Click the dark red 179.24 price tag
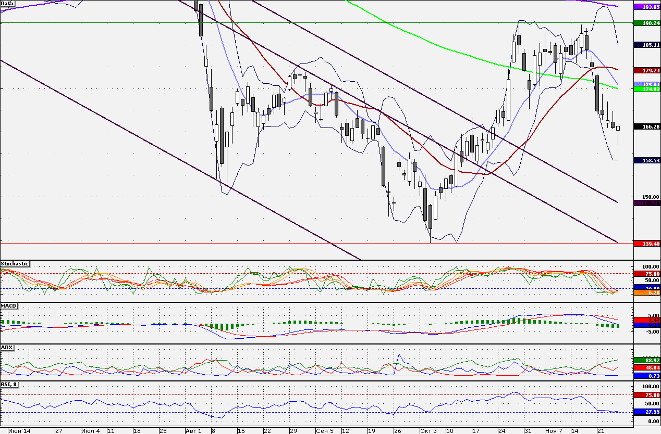This screenshot has height=434, width=661. point(647,70)
